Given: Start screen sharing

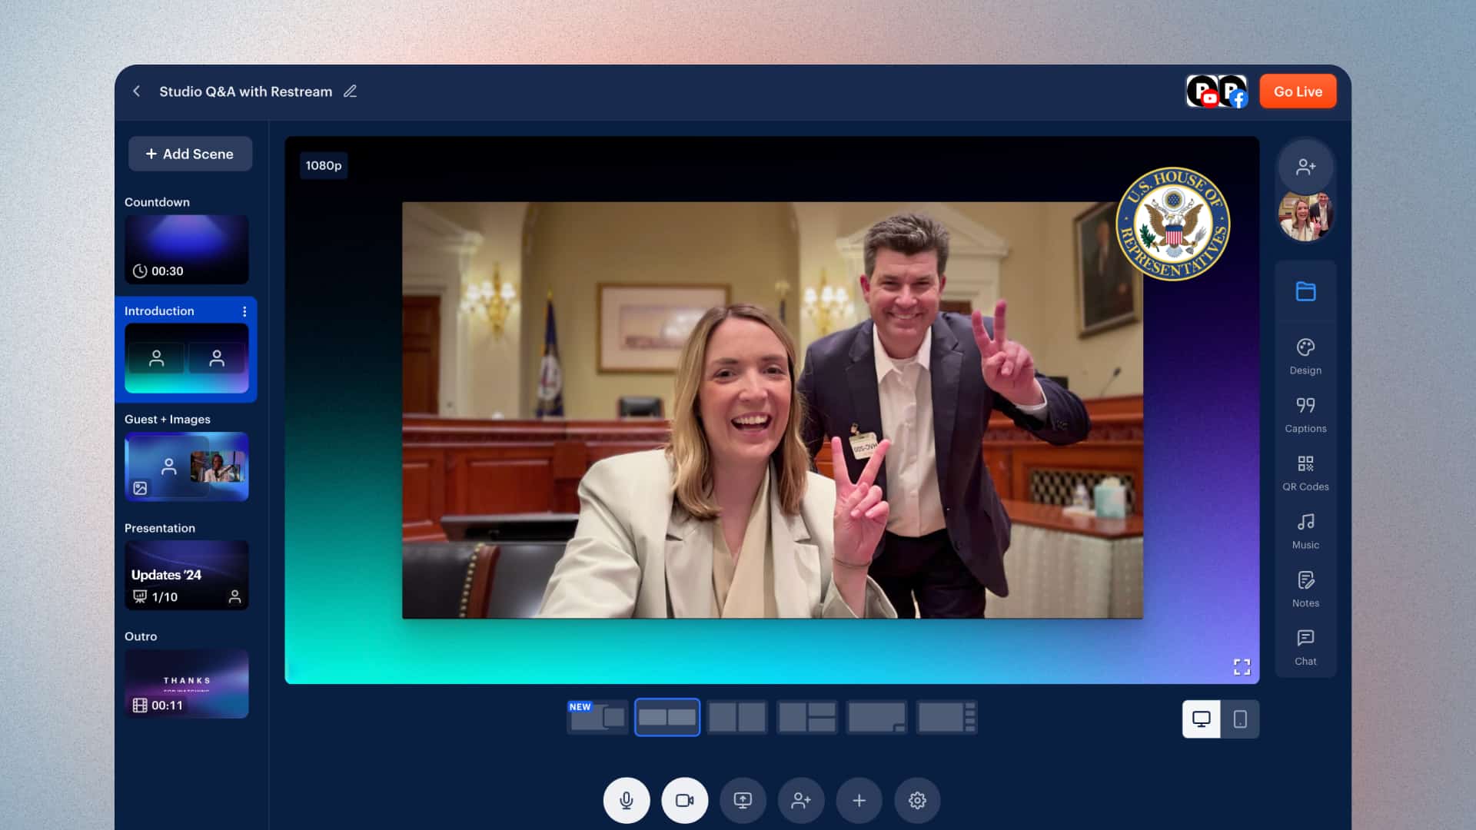Looking at the screenshot, I should pos(743,800).
